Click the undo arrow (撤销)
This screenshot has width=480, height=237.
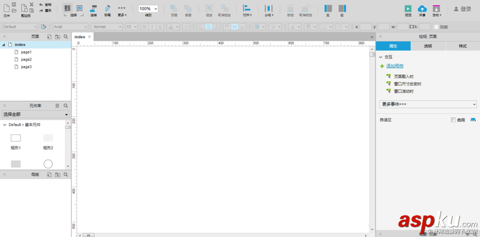(41, 5)
